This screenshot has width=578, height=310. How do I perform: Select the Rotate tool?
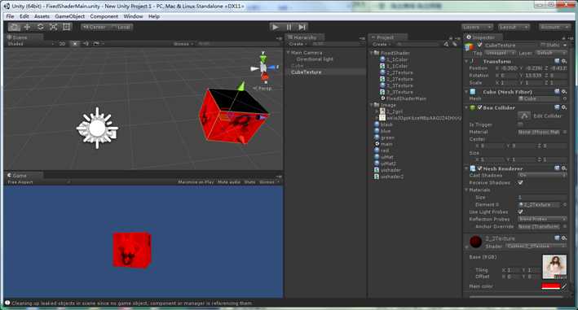(x=41, y=27)
